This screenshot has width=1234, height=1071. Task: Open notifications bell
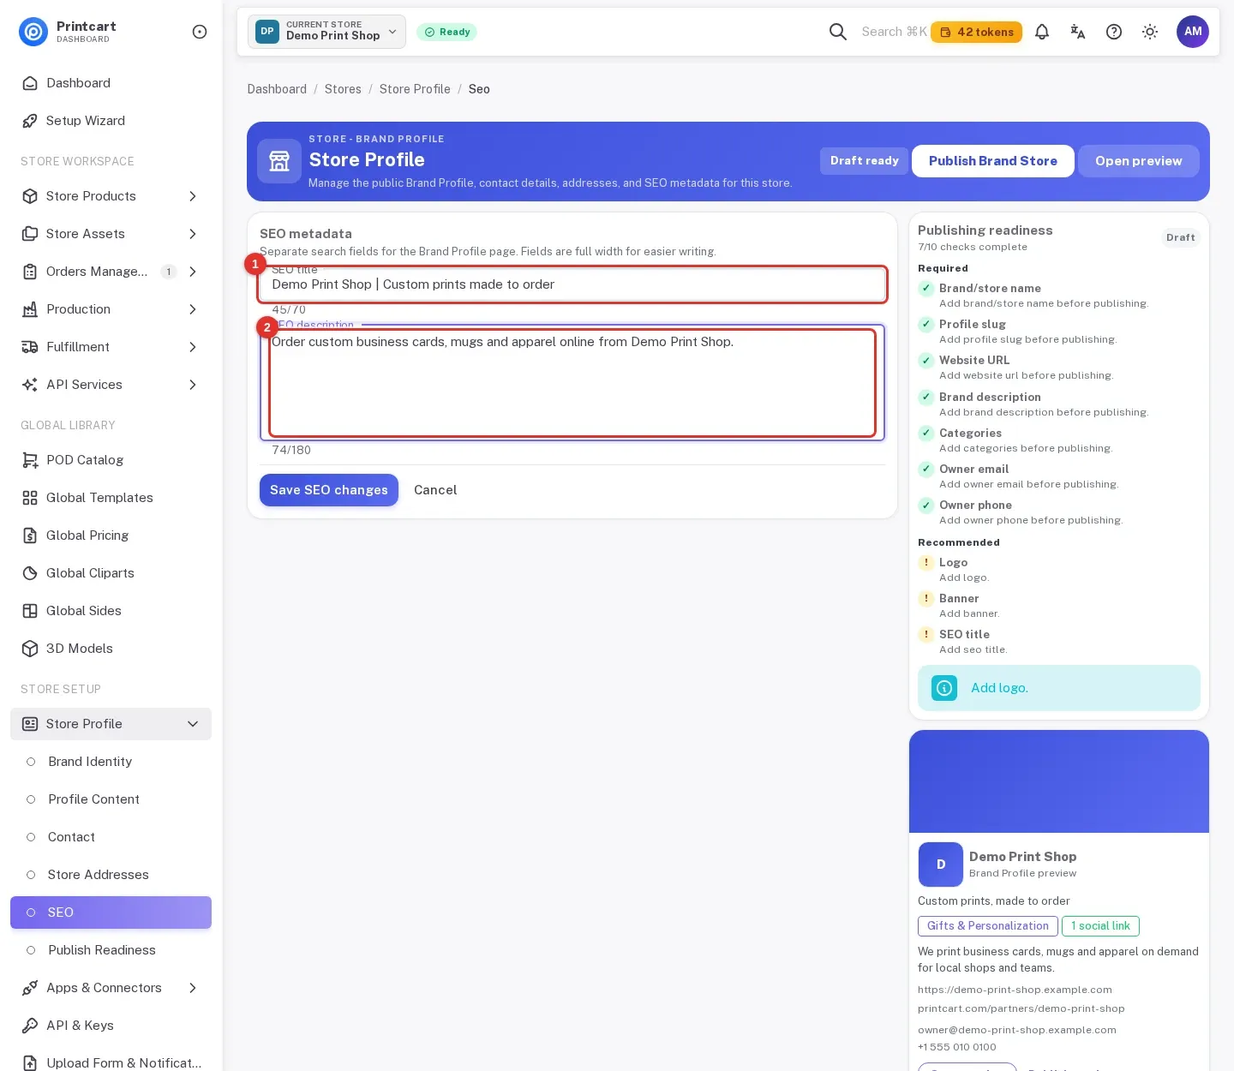point(1042,32)
